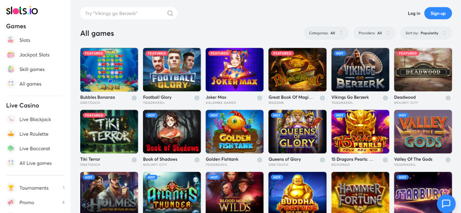Open the Hammer of Fortune thumbnail
The width and height of the screenshot is (461, 213).
coord(360,192)
